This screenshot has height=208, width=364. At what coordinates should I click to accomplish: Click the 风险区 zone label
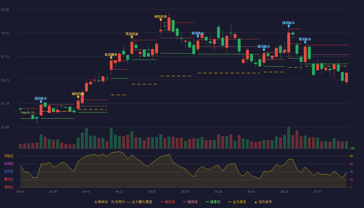point(9,156)
